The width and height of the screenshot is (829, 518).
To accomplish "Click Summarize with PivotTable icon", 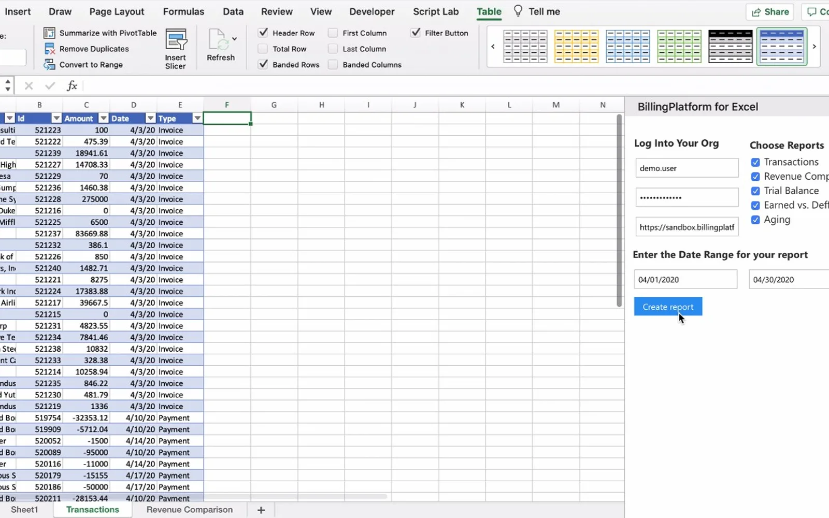I will point(49,33).
